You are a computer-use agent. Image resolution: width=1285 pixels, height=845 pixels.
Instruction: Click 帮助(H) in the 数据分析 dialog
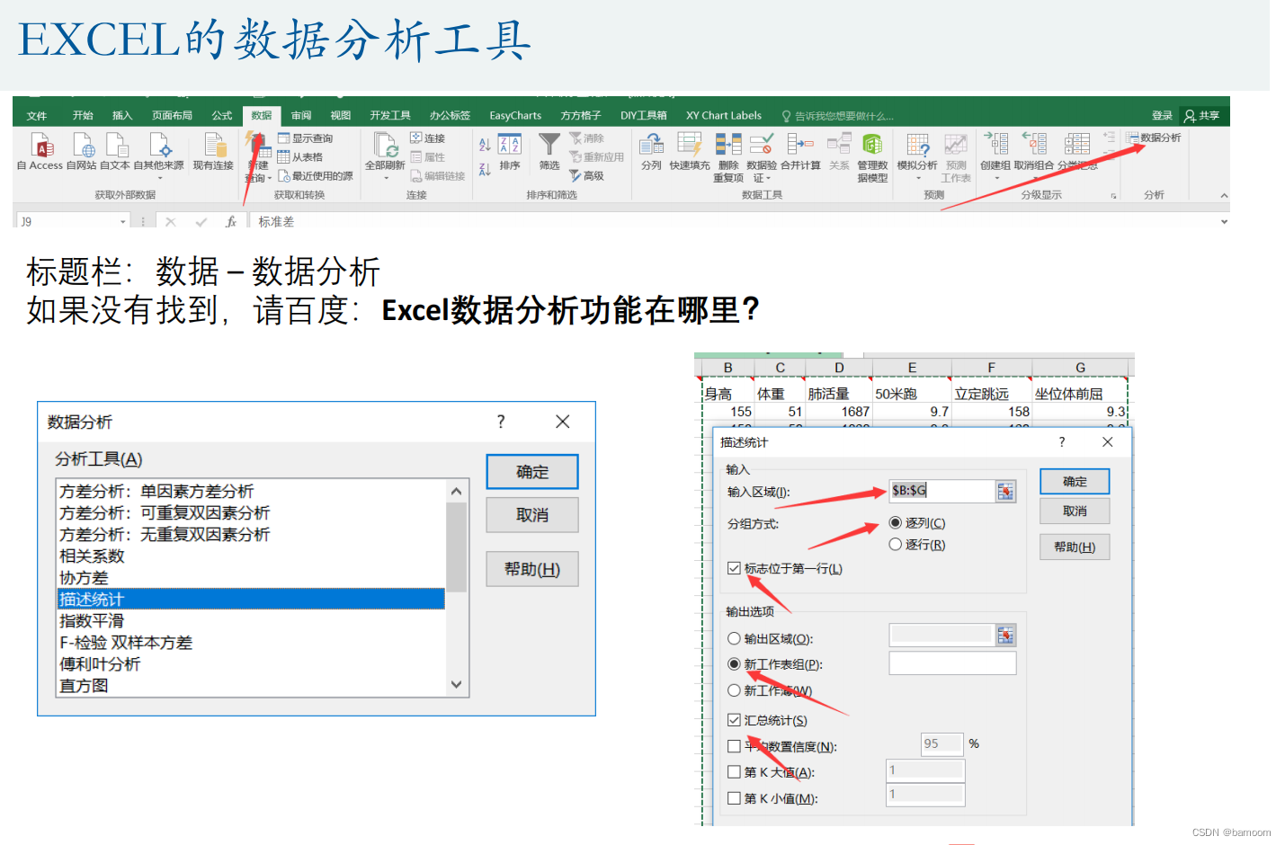[532, 569]
